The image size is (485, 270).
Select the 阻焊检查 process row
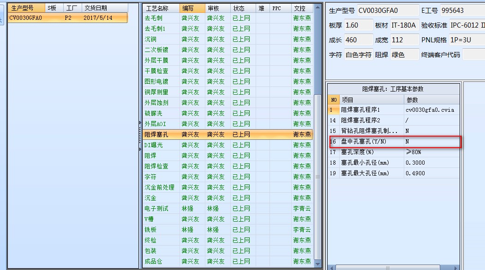click(228, 166)
